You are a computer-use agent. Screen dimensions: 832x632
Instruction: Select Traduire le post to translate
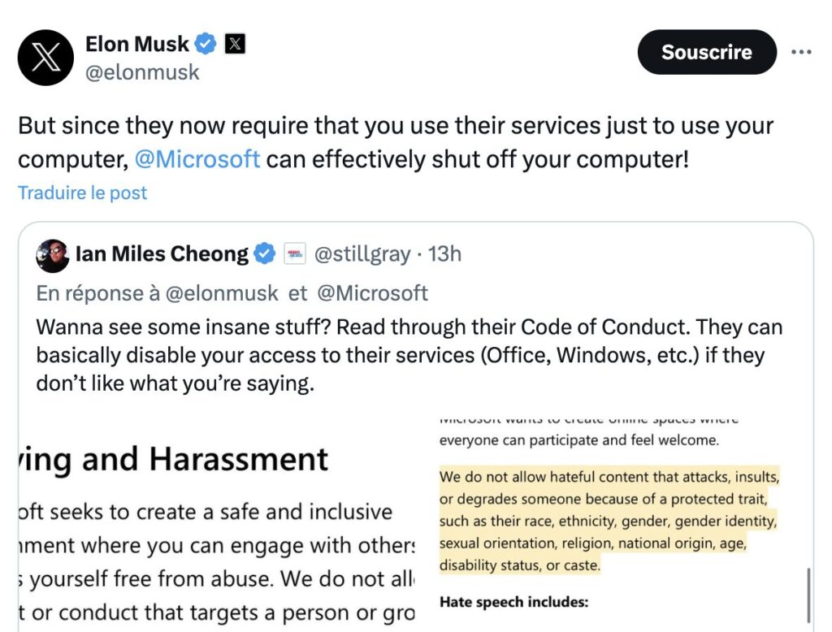click(x=81, y=193)
